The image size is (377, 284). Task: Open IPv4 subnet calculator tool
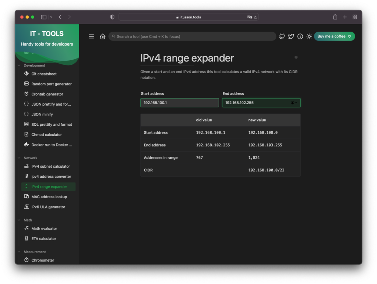48,166
